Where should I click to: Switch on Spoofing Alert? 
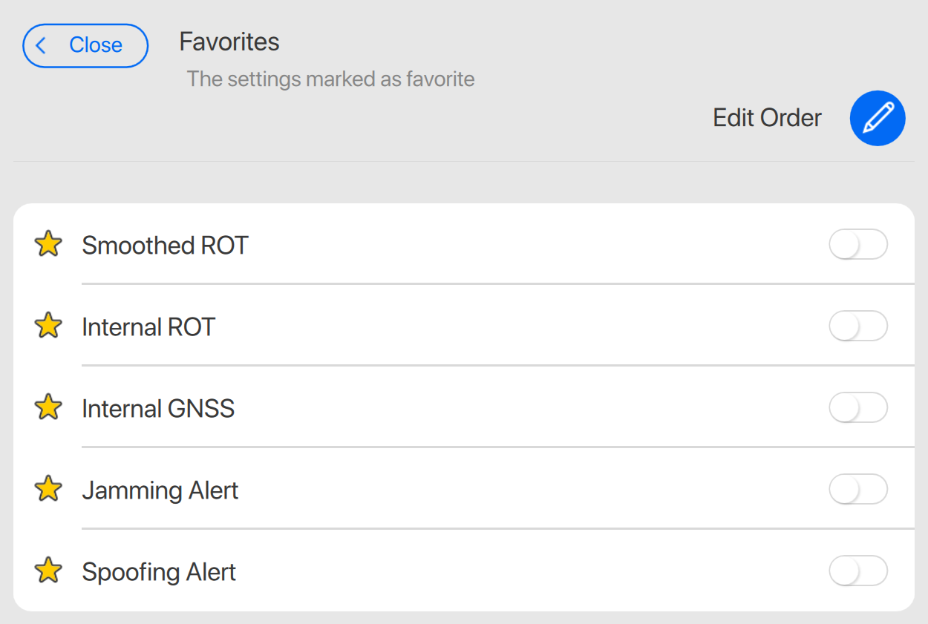857,571
